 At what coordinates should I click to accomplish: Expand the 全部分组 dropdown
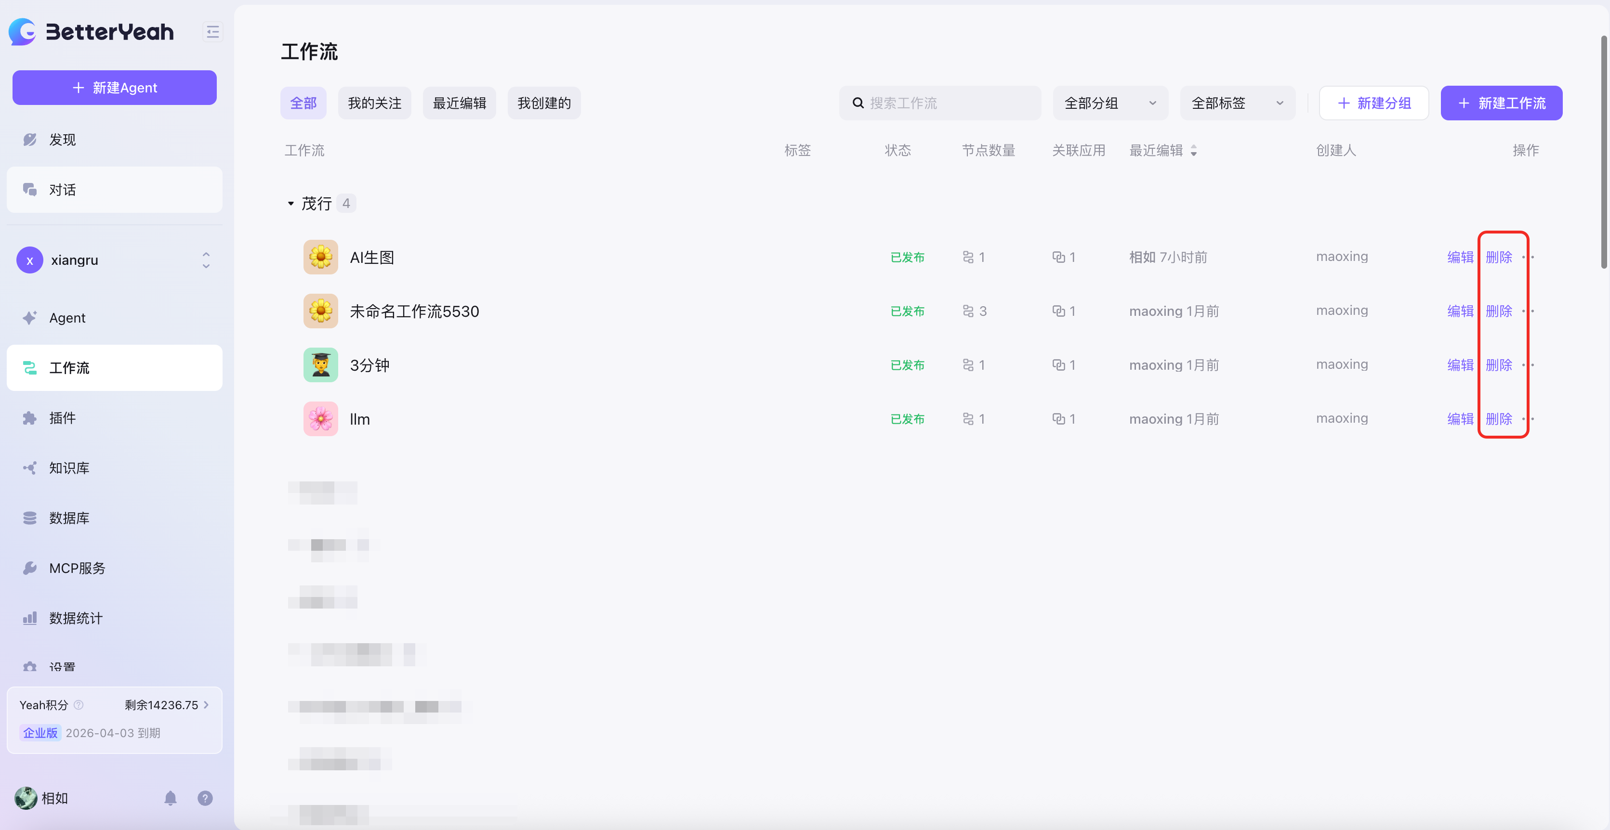point(1110,103)
